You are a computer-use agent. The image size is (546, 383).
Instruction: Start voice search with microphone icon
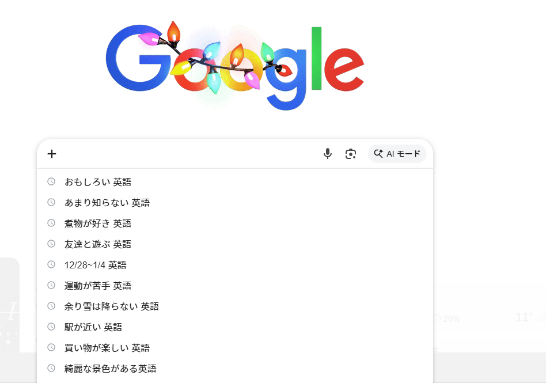tap(327, 154)
